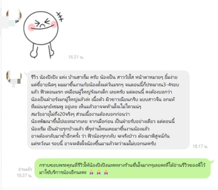Screen dimensions: 218x190
Task: Click the last line of the gray review message
Action: pos(93,144)
